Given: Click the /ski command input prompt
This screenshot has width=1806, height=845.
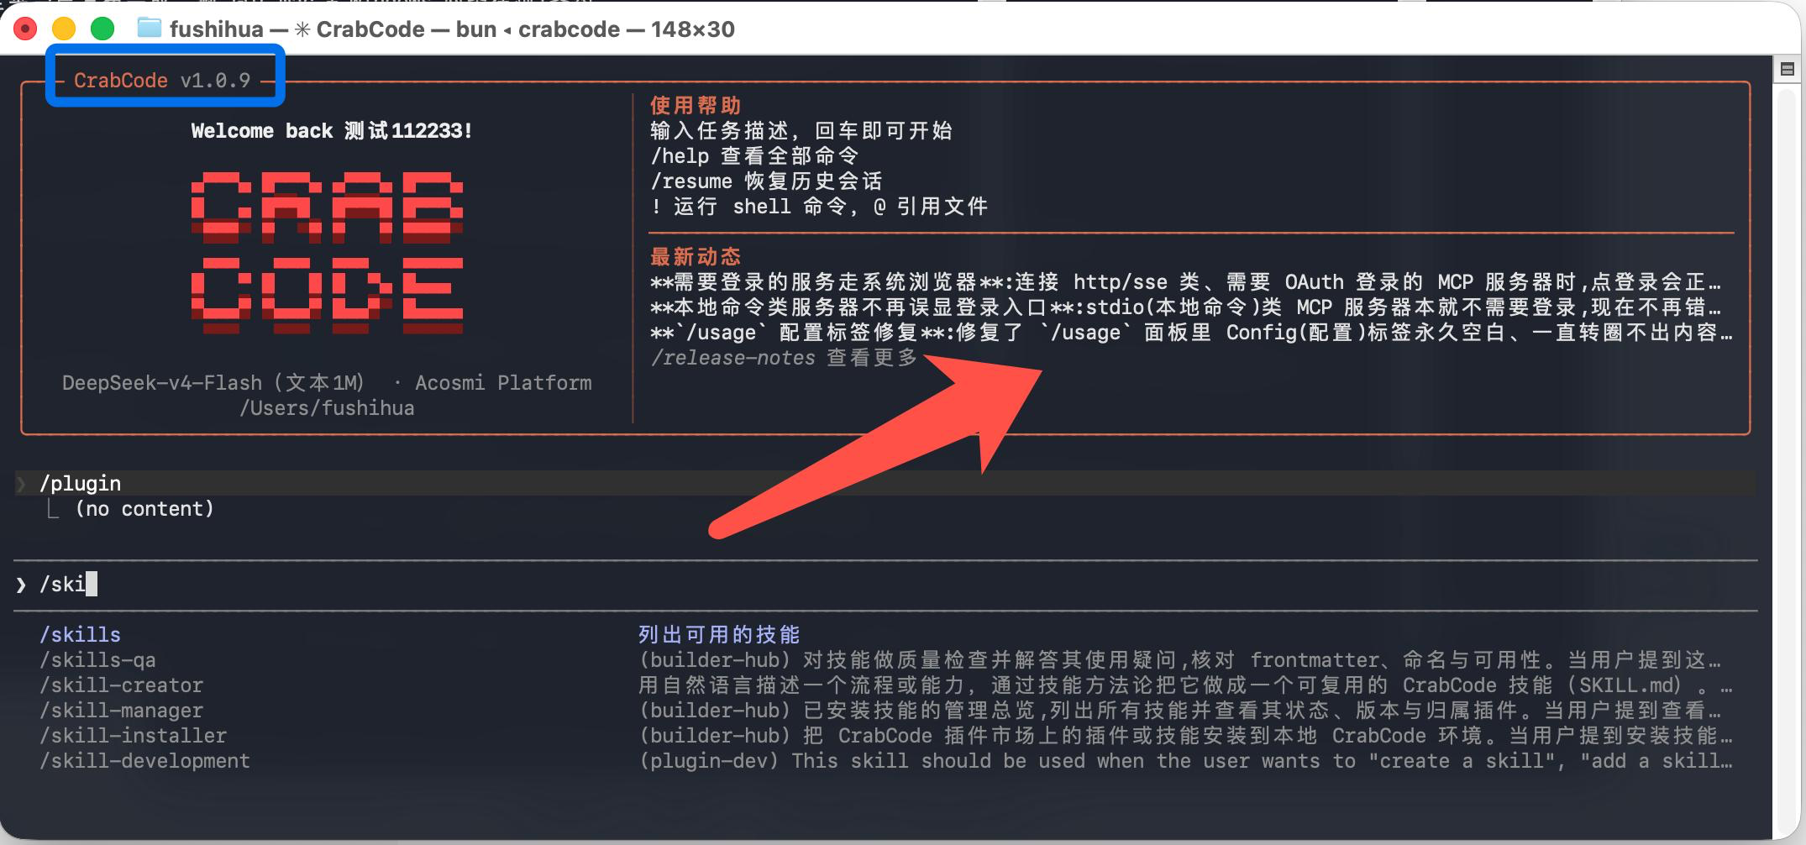Looking at the screenshot, I should point(885,585).
